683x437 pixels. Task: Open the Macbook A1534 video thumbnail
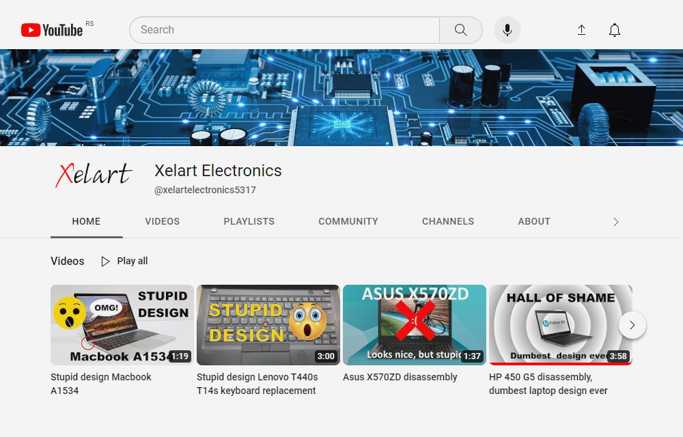point(122,325)
